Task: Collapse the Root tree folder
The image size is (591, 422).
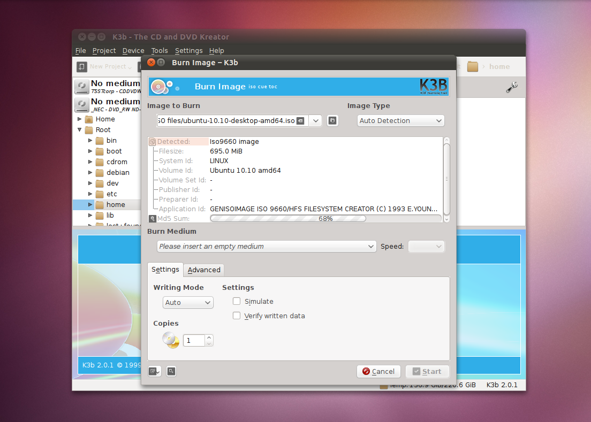Action: (x=80, y=129)
